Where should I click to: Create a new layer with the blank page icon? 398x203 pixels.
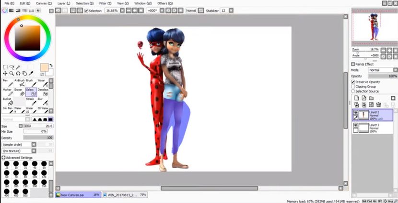tap(356, 98)
